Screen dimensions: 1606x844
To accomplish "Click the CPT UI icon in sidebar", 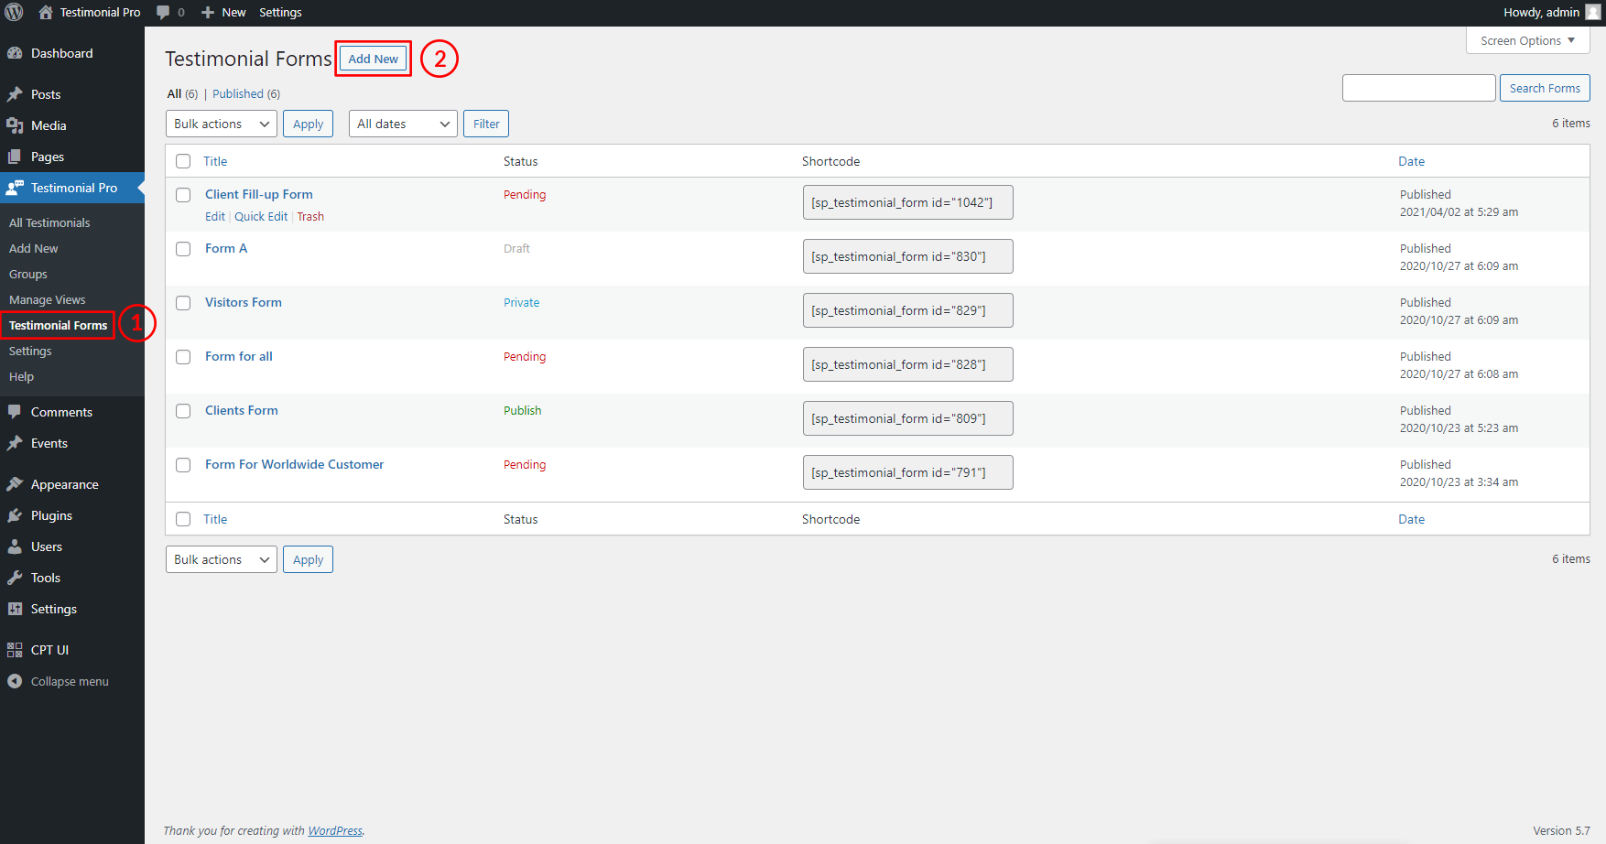I will (15, 650).
